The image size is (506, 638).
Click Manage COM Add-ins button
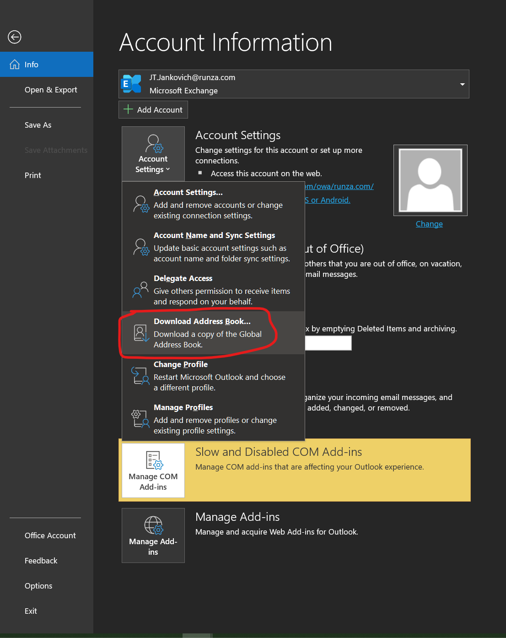click(153, 470)
